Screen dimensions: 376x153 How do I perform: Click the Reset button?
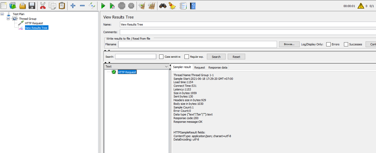pos(236,57)
